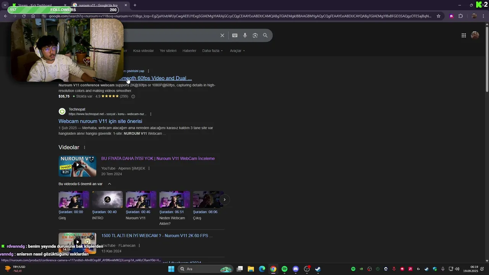Open OBS Studio from the taskbar
The image size is (489, 275).
point(307,269)
